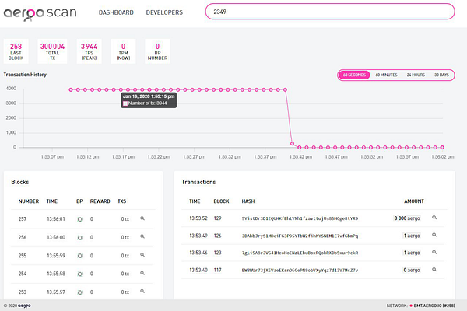
Task: Click the 0 TPM Now stat card
Action: tap(123, 51)
